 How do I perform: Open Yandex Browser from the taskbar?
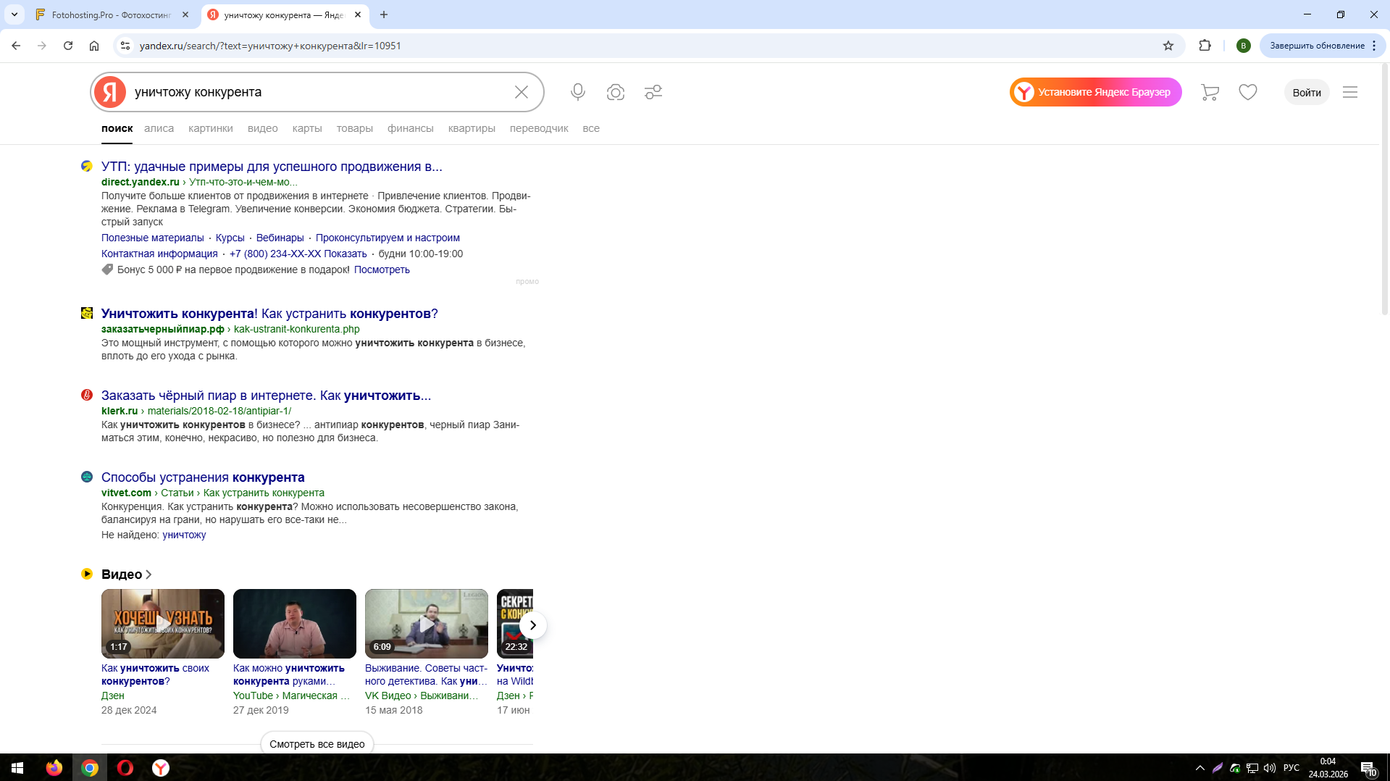(x=161, y=768)
